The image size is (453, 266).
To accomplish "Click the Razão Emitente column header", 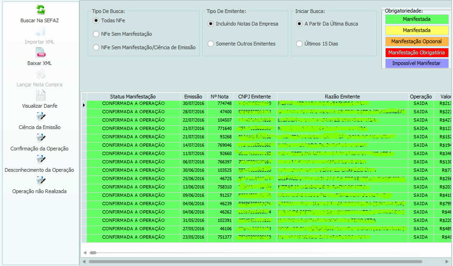I will [x=342, y=97].
